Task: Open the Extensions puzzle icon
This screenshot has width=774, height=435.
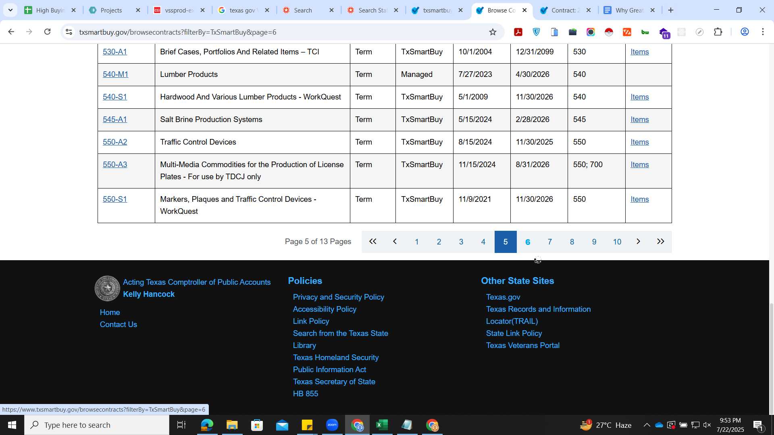Action: pyautogui.click(x=718, y=32)
